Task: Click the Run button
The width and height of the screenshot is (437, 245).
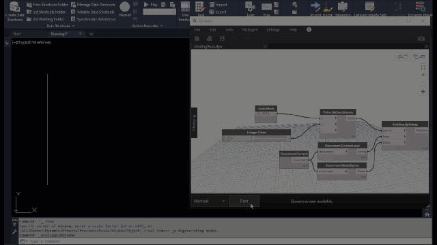Action: pyautogui.click(x=244, y=201)
